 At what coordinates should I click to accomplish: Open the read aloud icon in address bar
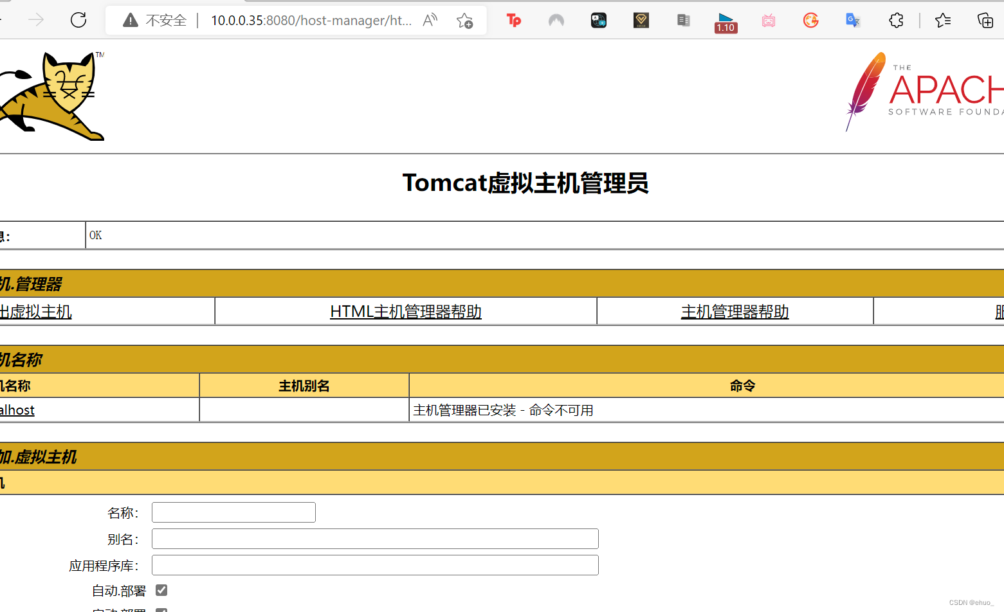click(430, 21)
